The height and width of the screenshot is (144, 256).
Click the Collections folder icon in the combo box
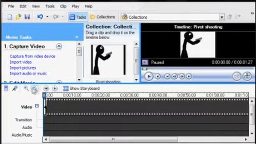pos(124,17)
